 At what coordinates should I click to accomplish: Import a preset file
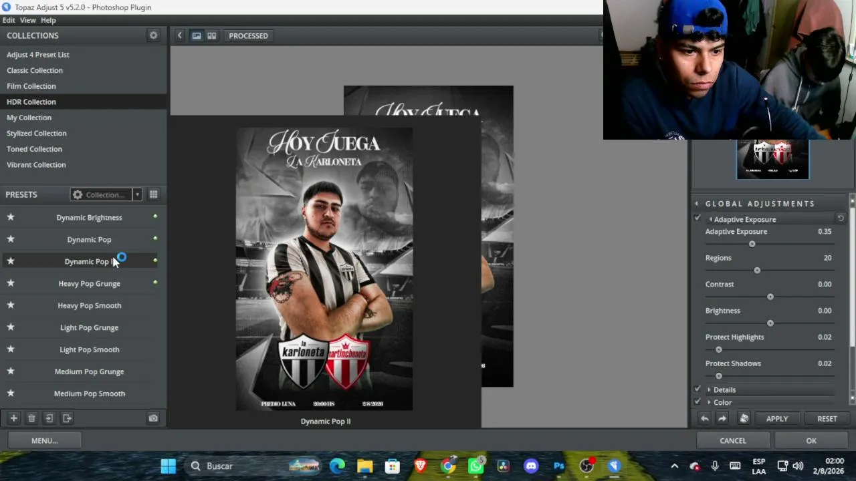[49, 418]
